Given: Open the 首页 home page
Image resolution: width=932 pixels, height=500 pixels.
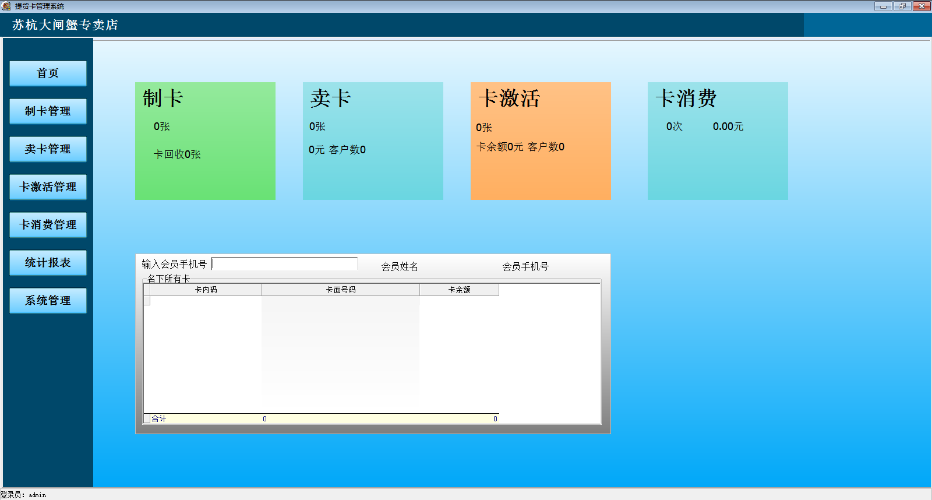Looking at the screenshot, I should pos(48,73).
